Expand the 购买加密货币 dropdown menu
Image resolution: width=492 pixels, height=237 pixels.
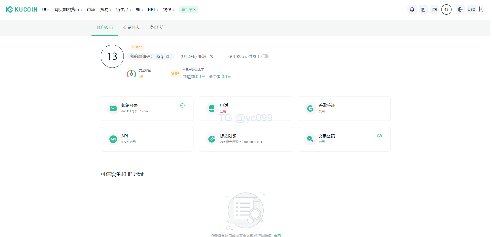pos(68,10)
